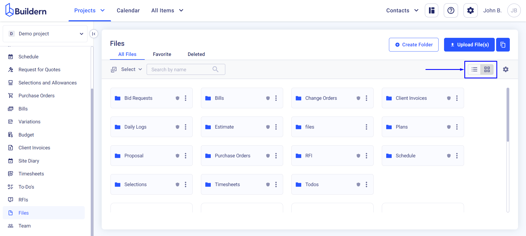Open options menu for Bills folder
The image size is (526, 236).
pos(276,98)
